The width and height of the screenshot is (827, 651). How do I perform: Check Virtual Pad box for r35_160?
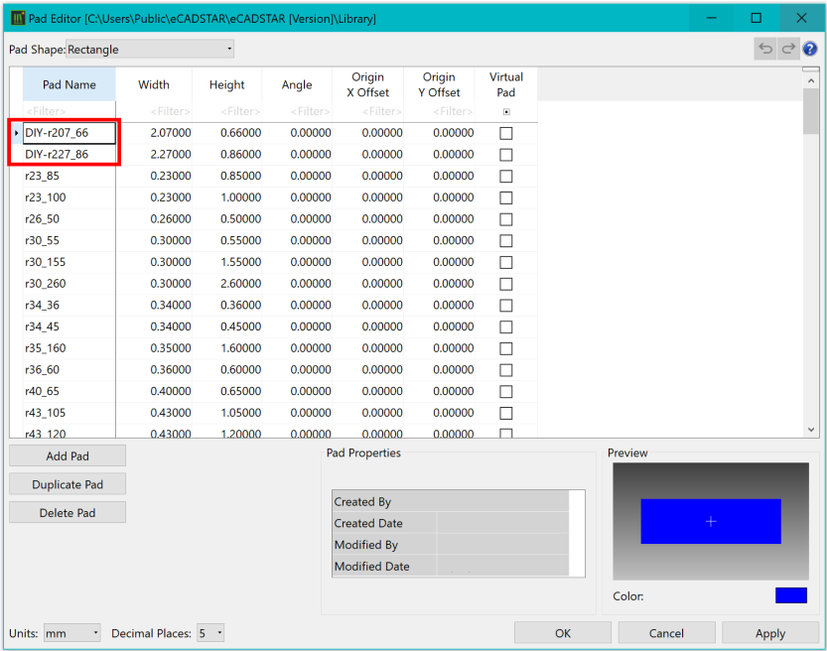click(x=505, y=348)
